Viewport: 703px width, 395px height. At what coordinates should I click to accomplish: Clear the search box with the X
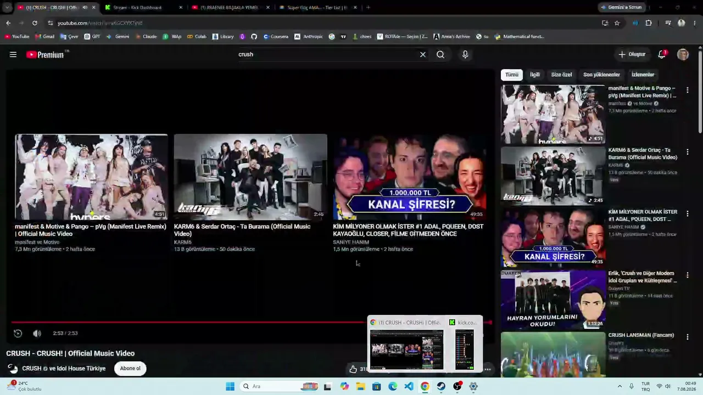[x=423, y=54]
